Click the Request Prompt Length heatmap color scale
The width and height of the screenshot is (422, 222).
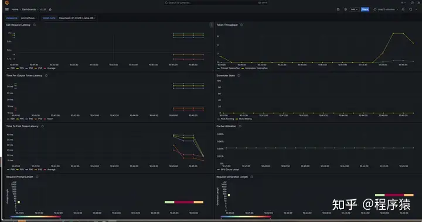tap(36, 217)
